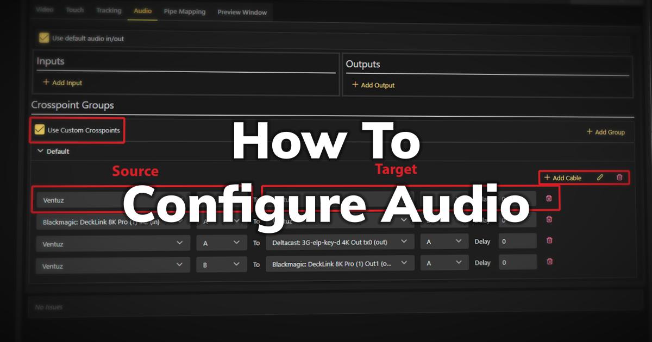This screenshot has width=652, height=342.
Task: Open the Preview Window tab
Action: 242,12
